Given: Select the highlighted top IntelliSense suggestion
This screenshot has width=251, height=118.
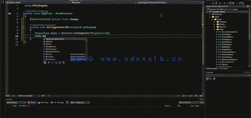Looking at the screenshot, I should pyautogui.click(x=64, y=39).
